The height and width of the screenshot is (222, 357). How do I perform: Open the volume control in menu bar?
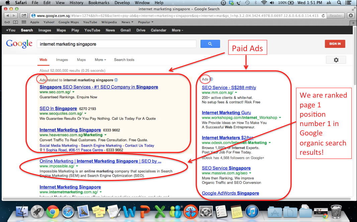[x=272, y=3]
